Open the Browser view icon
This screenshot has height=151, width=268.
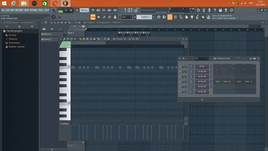coord(181,17)
